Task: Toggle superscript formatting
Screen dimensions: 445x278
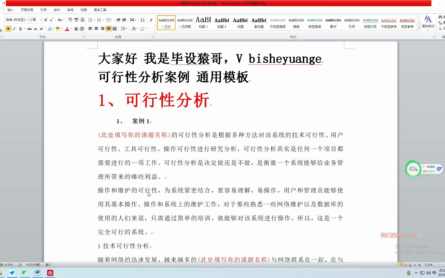Action: point(41,29)
